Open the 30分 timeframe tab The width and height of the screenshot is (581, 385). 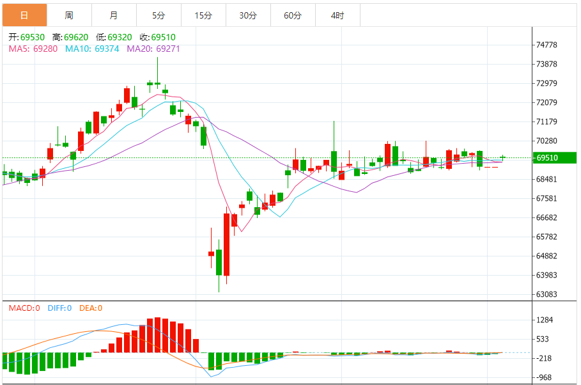click(248, 15)
